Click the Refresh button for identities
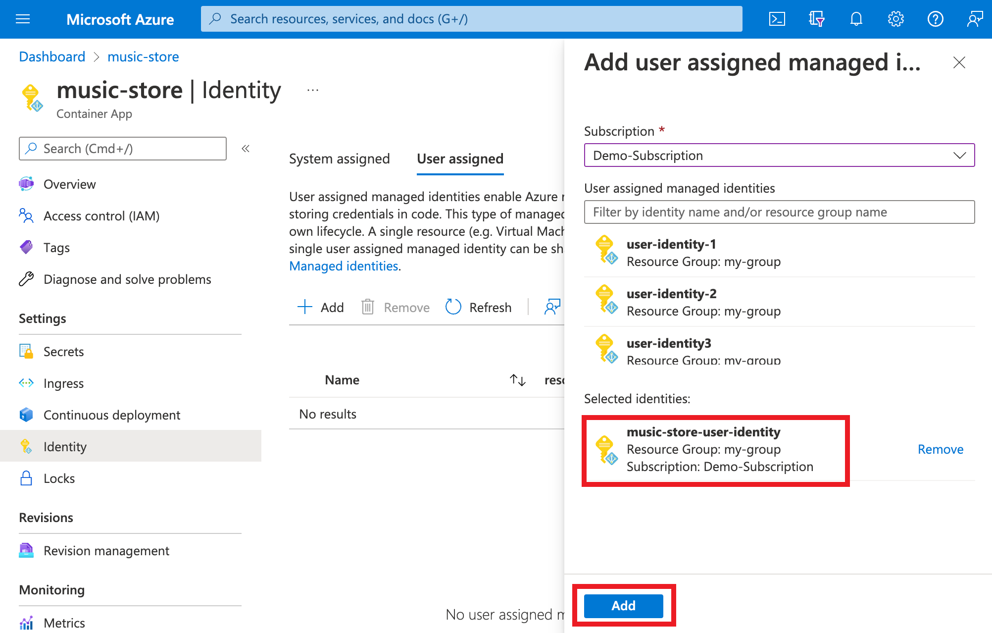The height and width of the screenshot is (633, 992). coord(478,307)
